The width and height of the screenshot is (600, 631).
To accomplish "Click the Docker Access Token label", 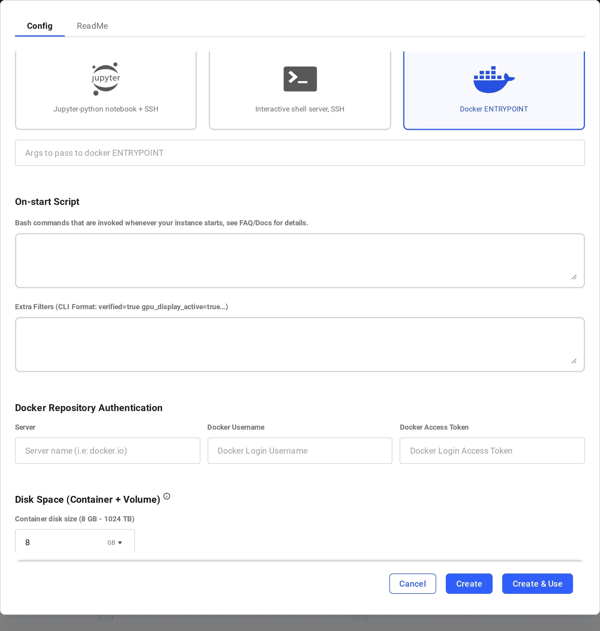I will click(434, 427).
